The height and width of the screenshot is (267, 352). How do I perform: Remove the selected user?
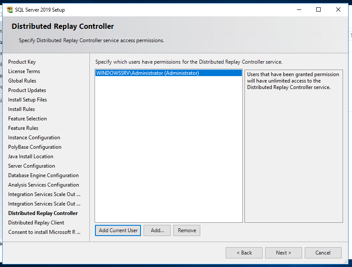(x=187, y=230)
